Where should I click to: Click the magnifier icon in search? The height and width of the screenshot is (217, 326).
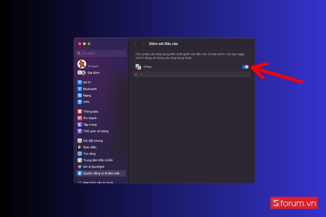pos(79,53)
